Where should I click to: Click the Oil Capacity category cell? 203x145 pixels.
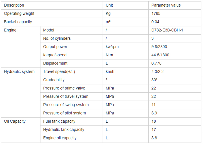(21, 130)
